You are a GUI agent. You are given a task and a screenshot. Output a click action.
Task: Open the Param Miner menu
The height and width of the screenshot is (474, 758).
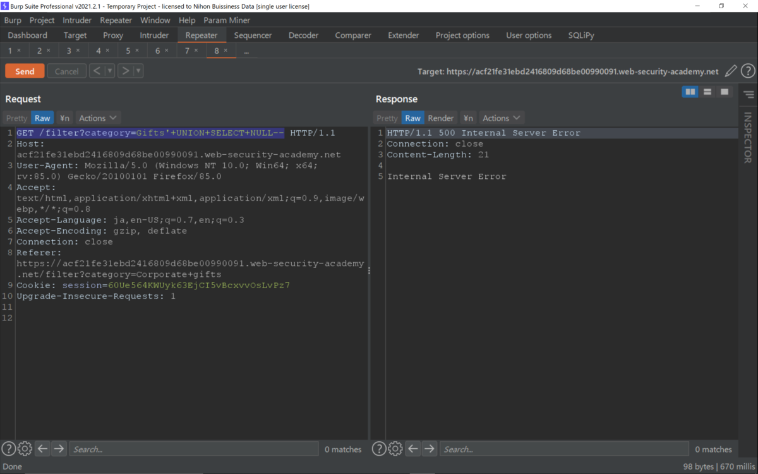(x=227, y=20)
